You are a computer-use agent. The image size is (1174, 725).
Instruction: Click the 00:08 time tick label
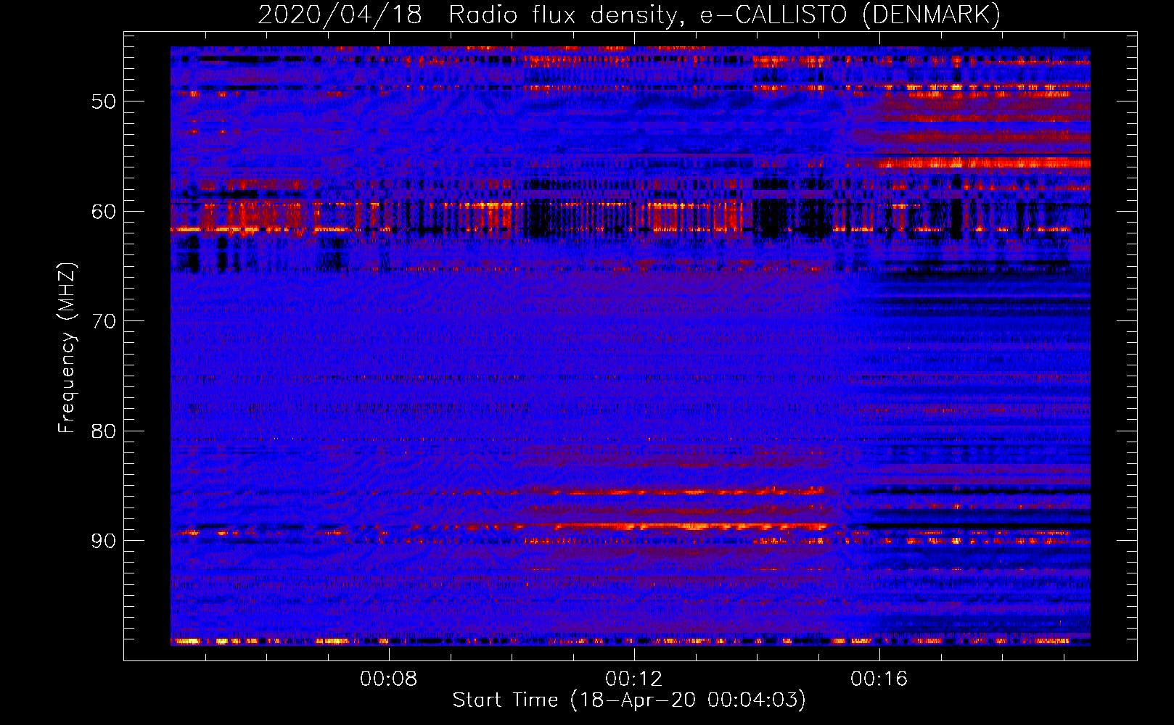pyautogui.click(x=389, y=679)
